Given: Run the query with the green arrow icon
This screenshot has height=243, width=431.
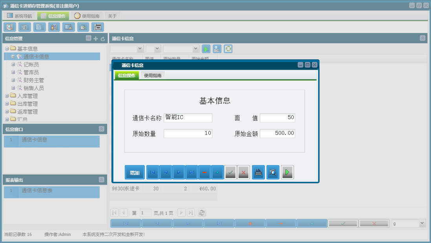Looking at the screenshot, I should 206,49.
